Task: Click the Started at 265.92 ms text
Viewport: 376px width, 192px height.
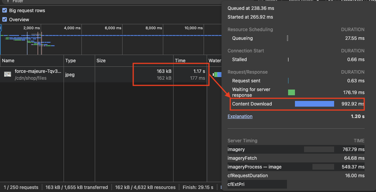Action: (x=250, y=17)
